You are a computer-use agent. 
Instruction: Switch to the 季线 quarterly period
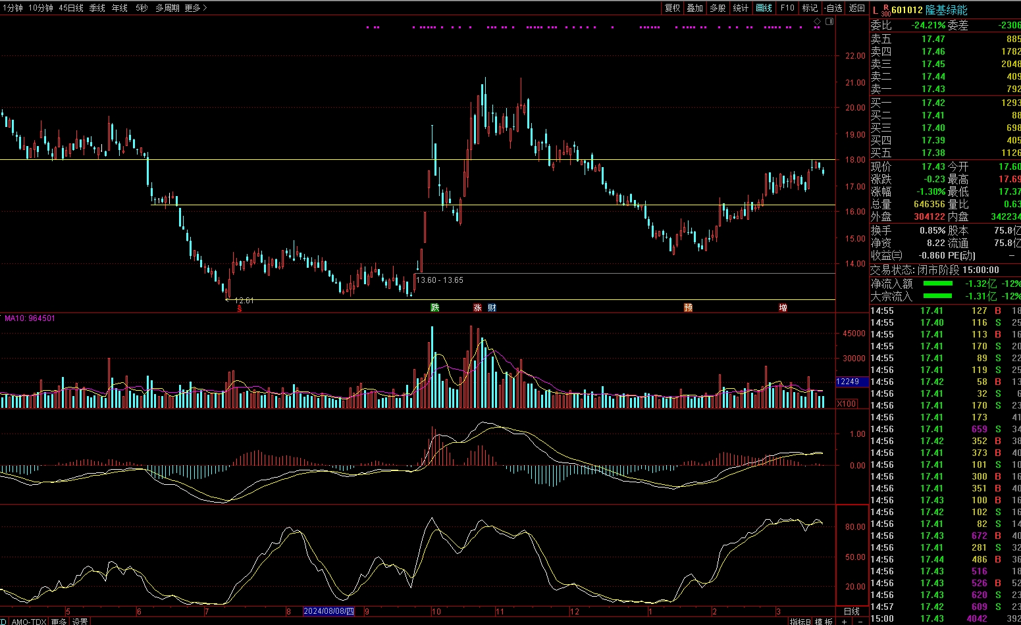[97, 8]
